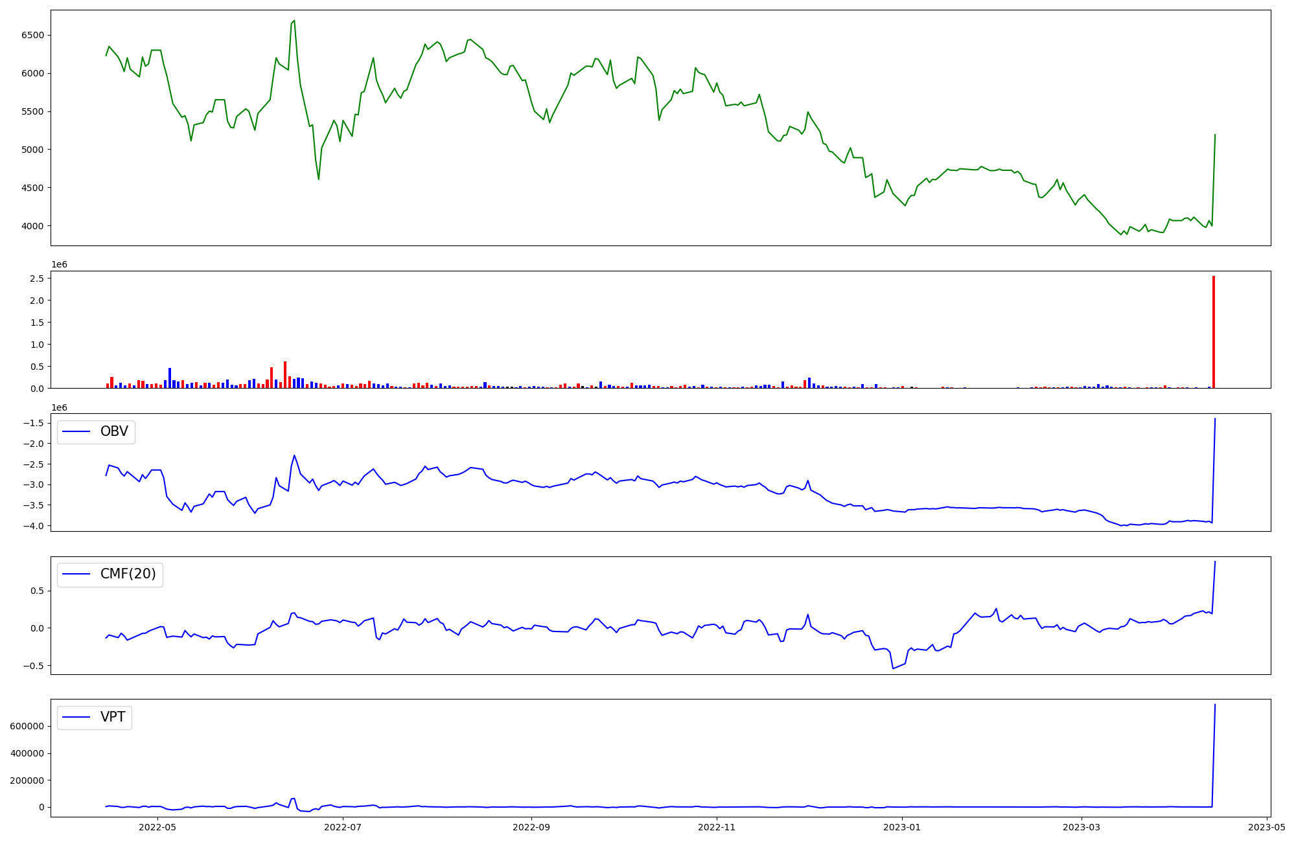Image resolution: width=1296 pixels, height=842 pixels.
Task: Click the 2022-11 date tick label
Action: click(717, 827)
